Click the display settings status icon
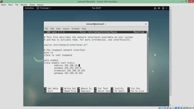The height and width of the screenshot is (109, 194). (176, 108)
